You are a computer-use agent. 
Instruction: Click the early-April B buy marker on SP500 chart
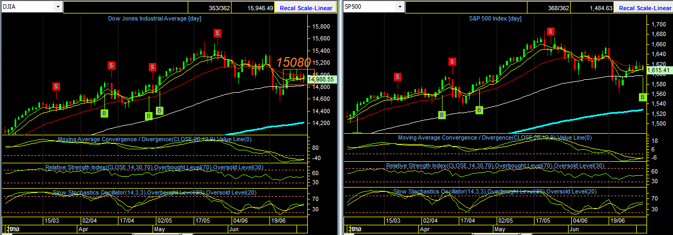coord(442,115)
